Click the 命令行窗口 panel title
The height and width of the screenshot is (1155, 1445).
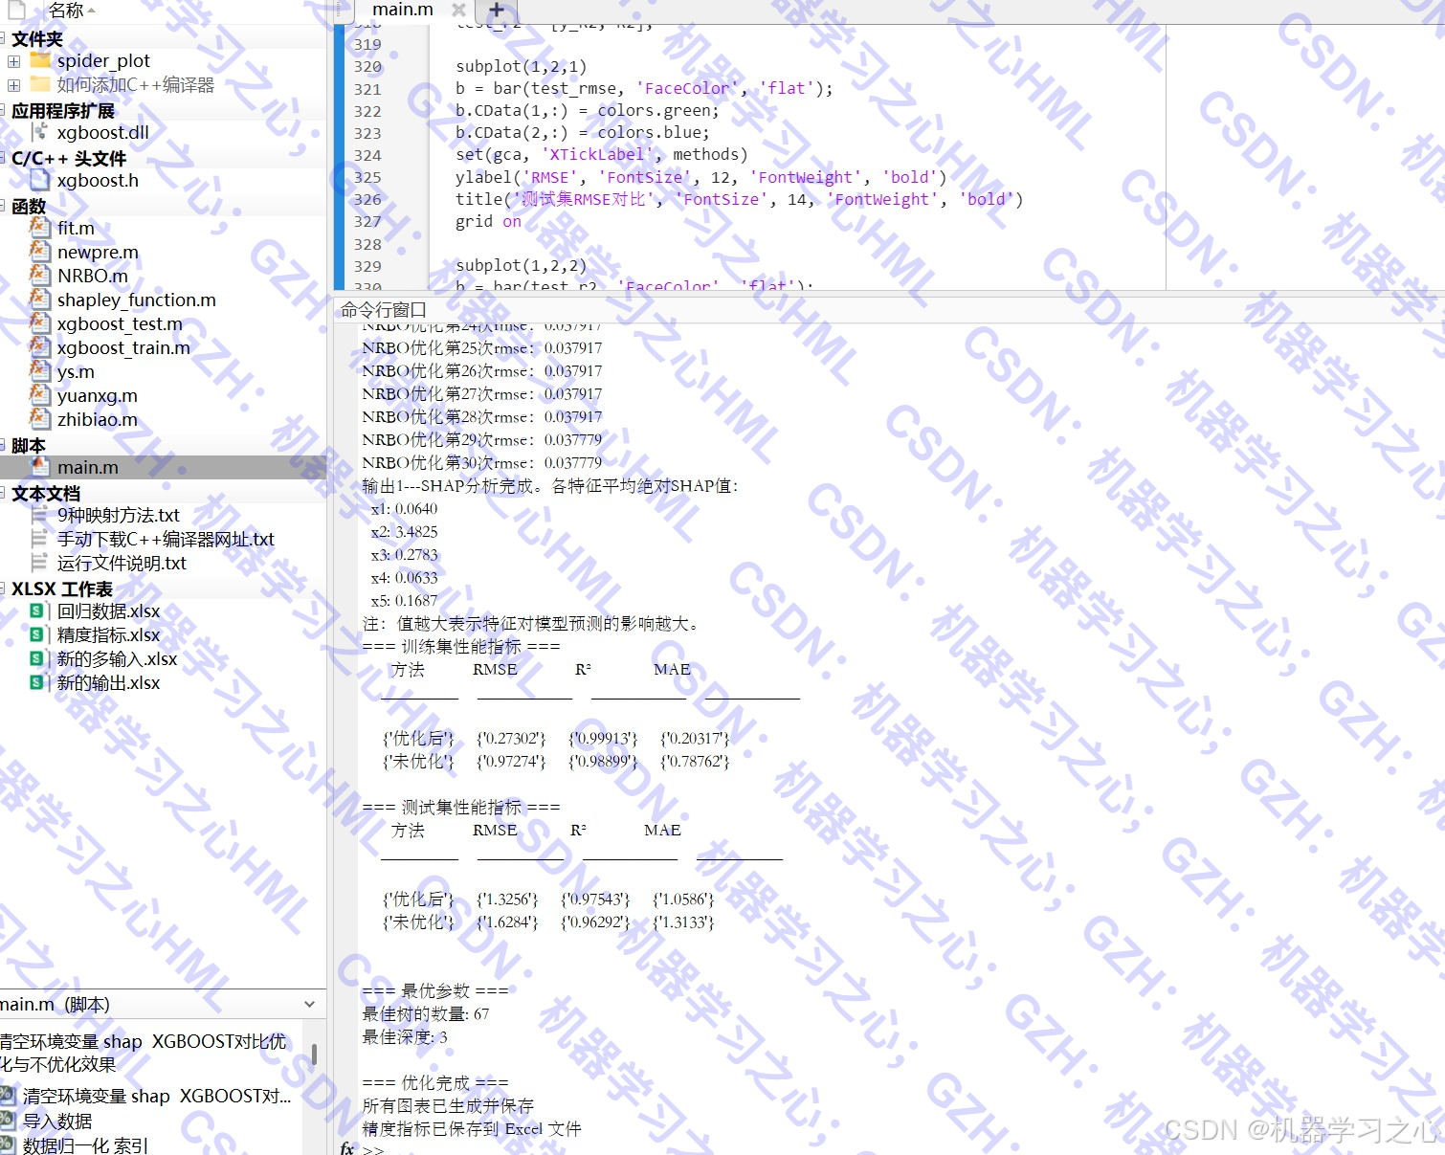coord(384,309)
